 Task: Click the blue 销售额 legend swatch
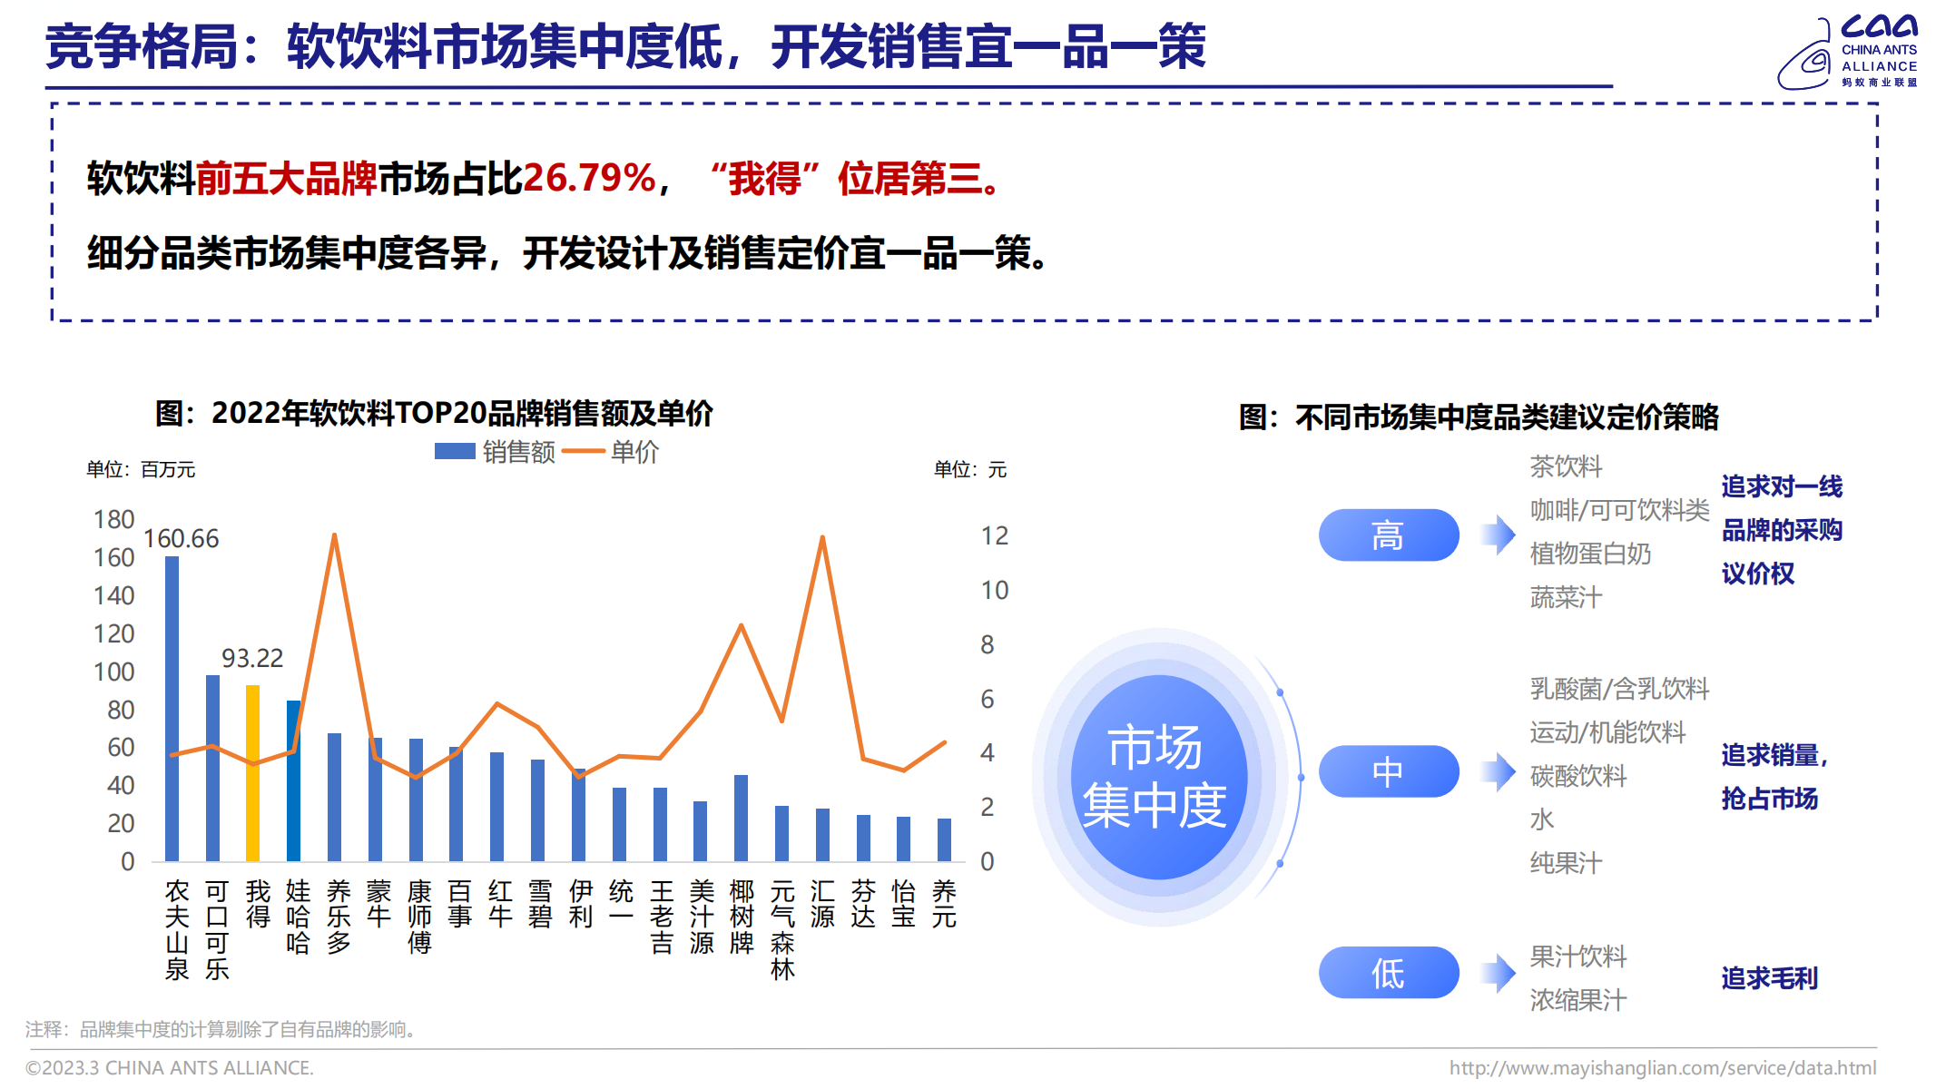(x=455, y=451)
